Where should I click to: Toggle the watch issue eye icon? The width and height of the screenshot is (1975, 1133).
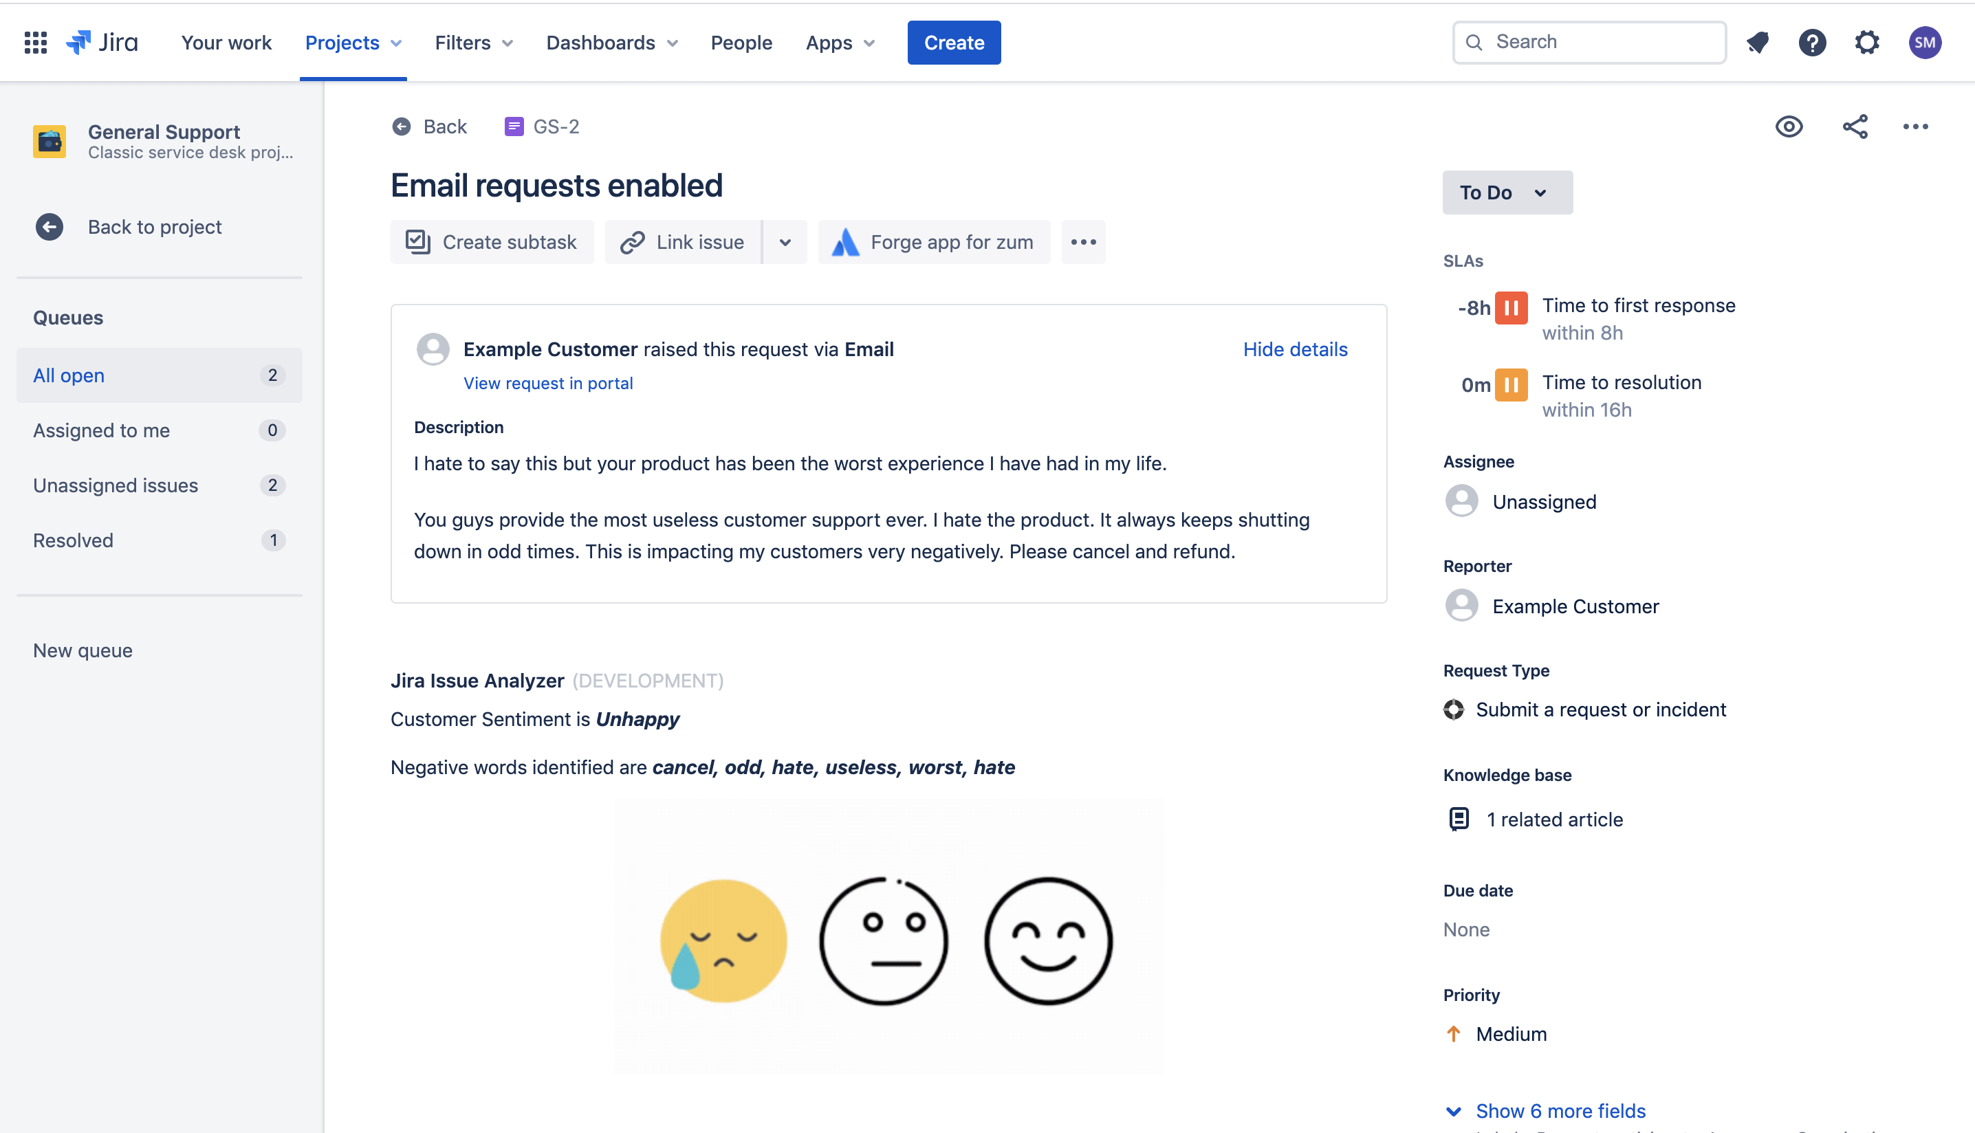(x=1788, y=126)
